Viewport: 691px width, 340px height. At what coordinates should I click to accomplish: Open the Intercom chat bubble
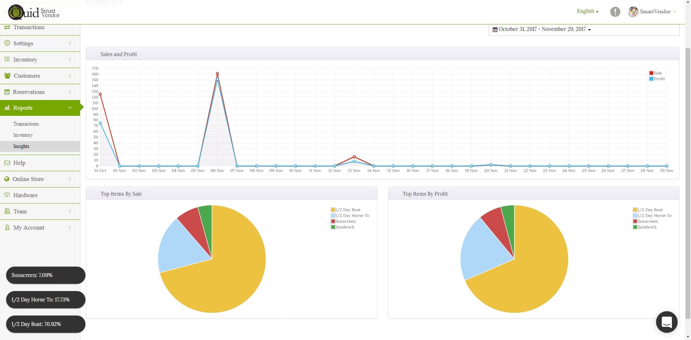[666, 322]
